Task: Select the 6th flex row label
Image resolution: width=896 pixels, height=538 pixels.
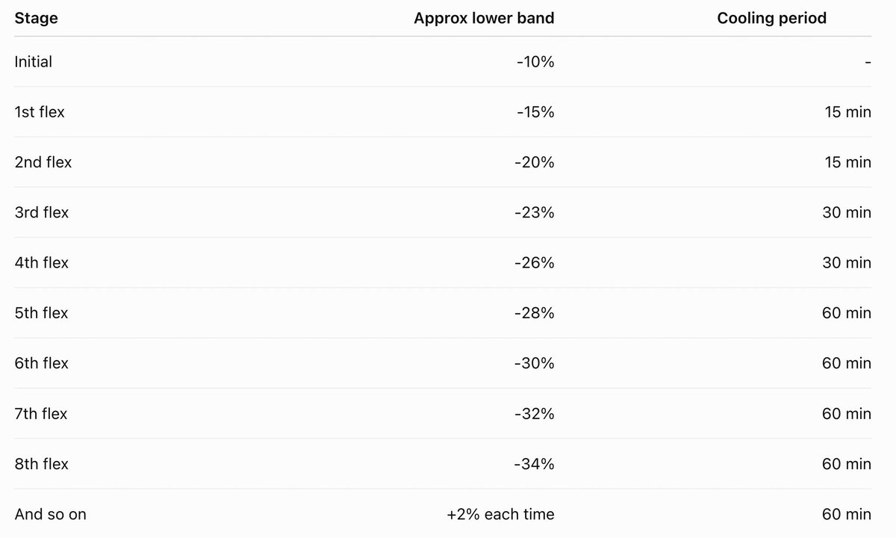Action: click(41, 363)
